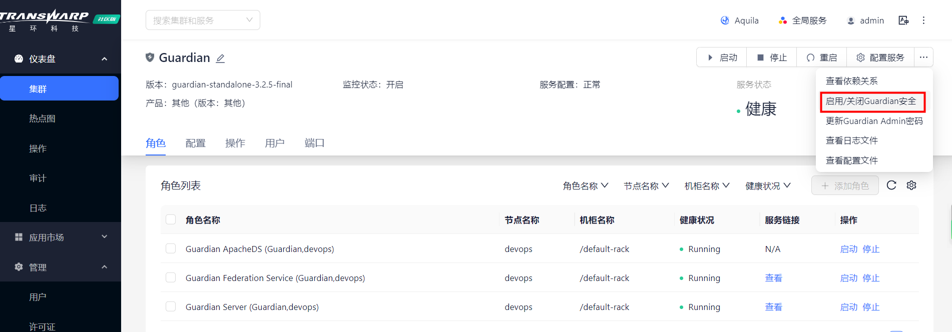The height and width of the screenshot is (332, 952).
Task: Open the vertical three-dot header menu
Action: (924, 20)
